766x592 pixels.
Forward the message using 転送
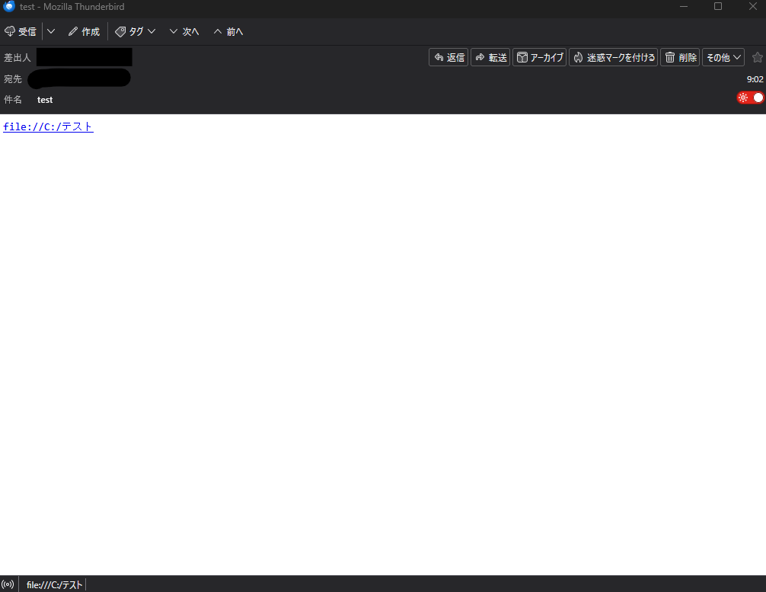click(490, 58)
